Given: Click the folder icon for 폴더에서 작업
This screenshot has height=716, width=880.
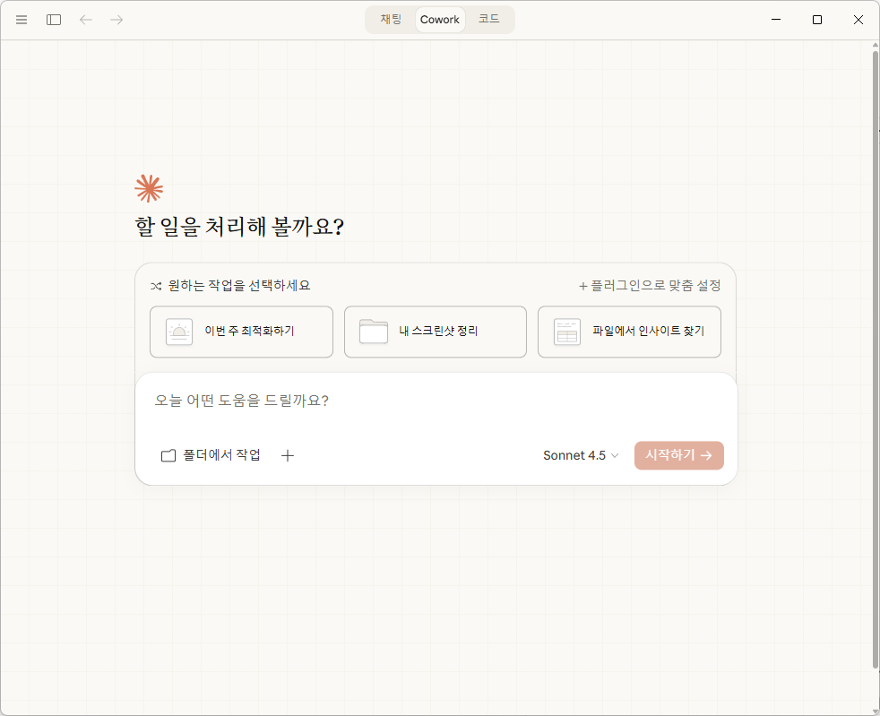Looking at the screenshot, I should point(168,455).
